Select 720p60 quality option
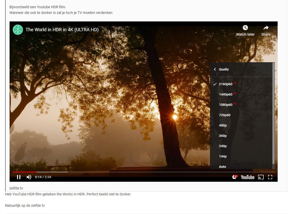The height and width of the screenshot is (214, 289). coord(224,115)
